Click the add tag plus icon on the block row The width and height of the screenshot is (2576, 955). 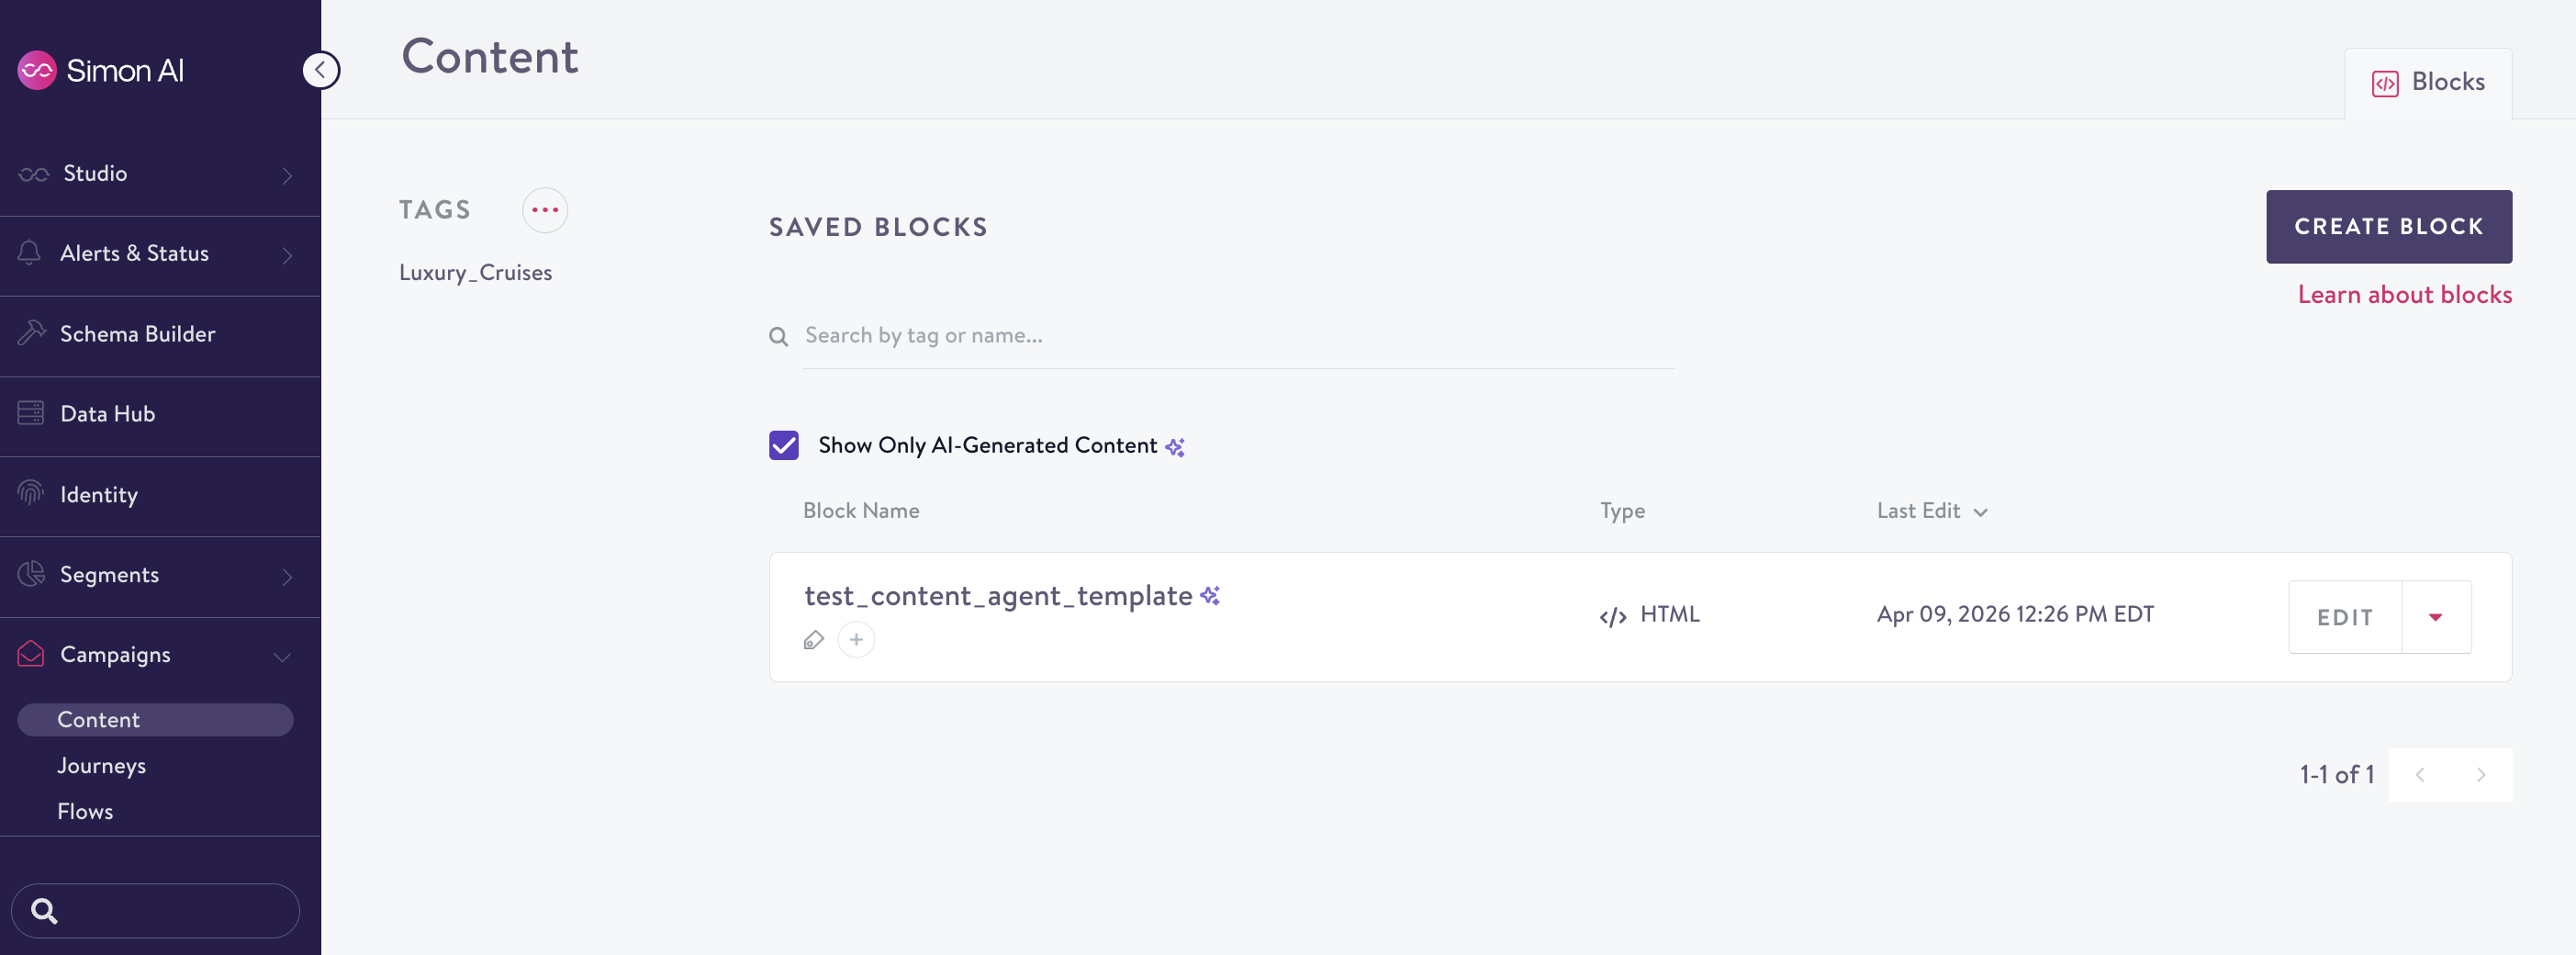pos(856,640)
